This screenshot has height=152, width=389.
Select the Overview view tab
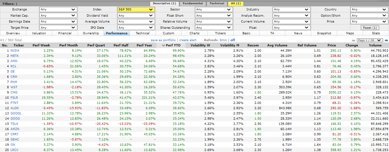[x=13, y=33]
